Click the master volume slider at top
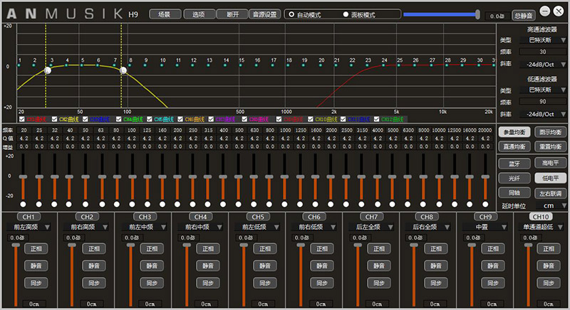The image size is (570, 310). (x=440, y=14)
